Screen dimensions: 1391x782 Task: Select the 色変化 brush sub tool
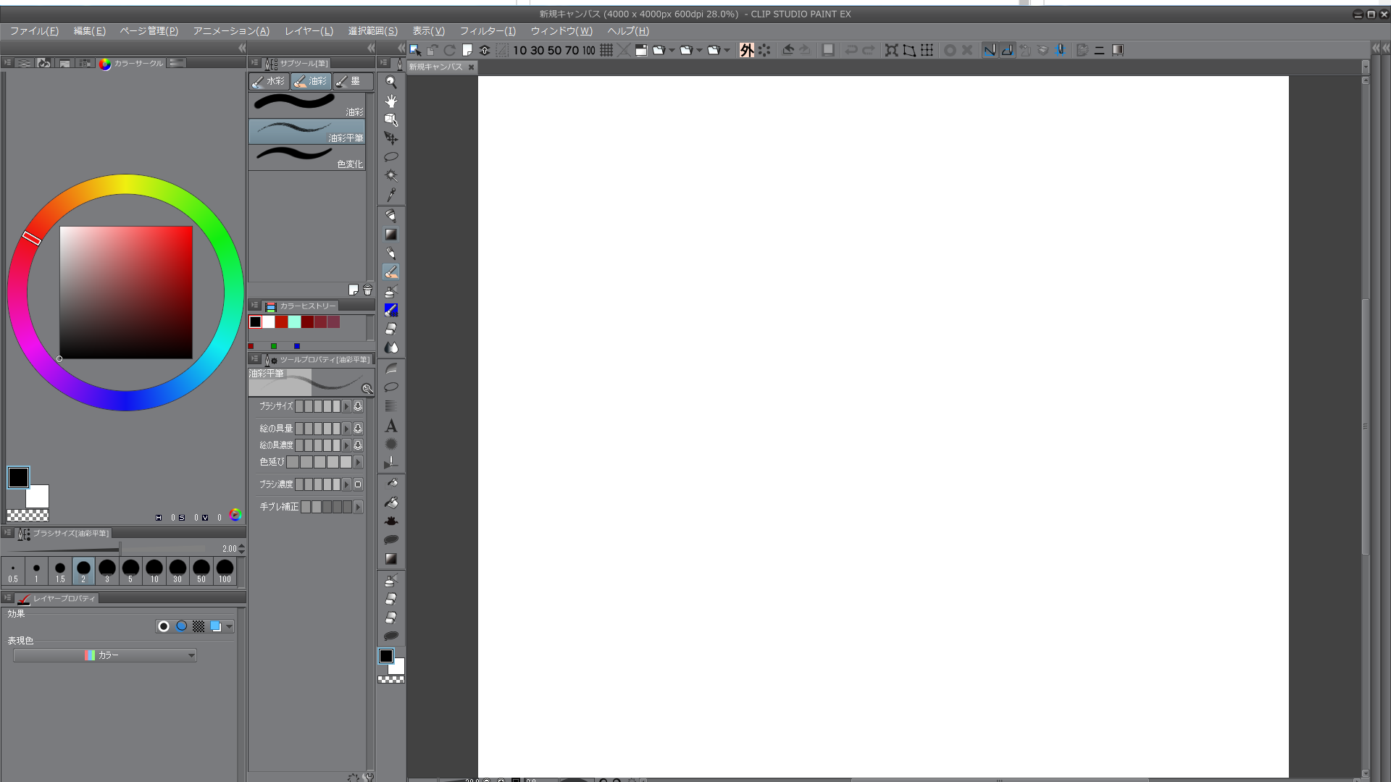[x=306, y=158]
